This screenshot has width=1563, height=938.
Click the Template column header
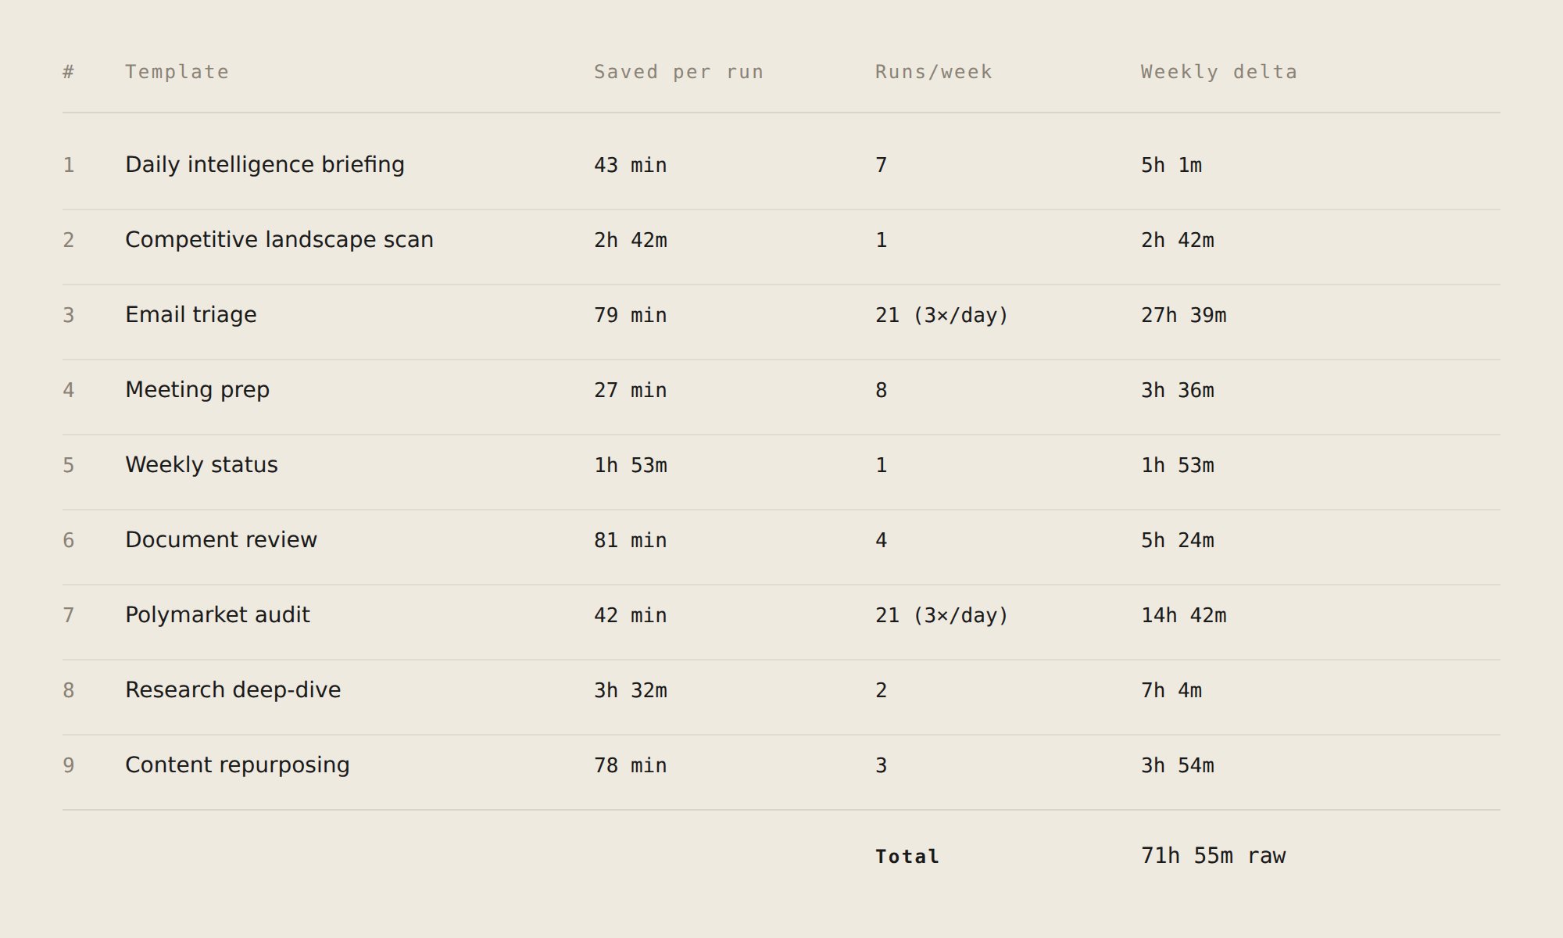[177, 72]
